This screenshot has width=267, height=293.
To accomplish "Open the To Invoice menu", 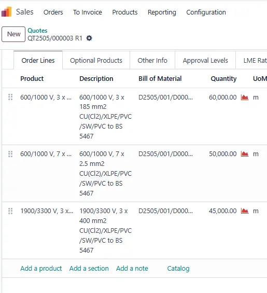I will pyautogui.click(x=88, y=12).
